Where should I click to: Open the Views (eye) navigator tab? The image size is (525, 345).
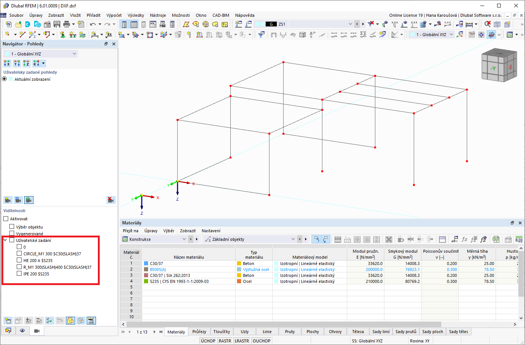click(x=22, y=330)
